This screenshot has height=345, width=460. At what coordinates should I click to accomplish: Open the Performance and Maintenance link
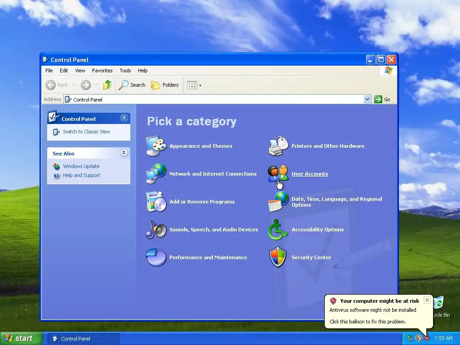point(208,257)
